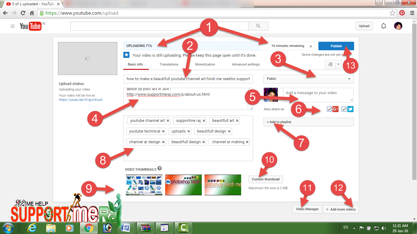Open WinRAR from the taskbar

point(145,228)
